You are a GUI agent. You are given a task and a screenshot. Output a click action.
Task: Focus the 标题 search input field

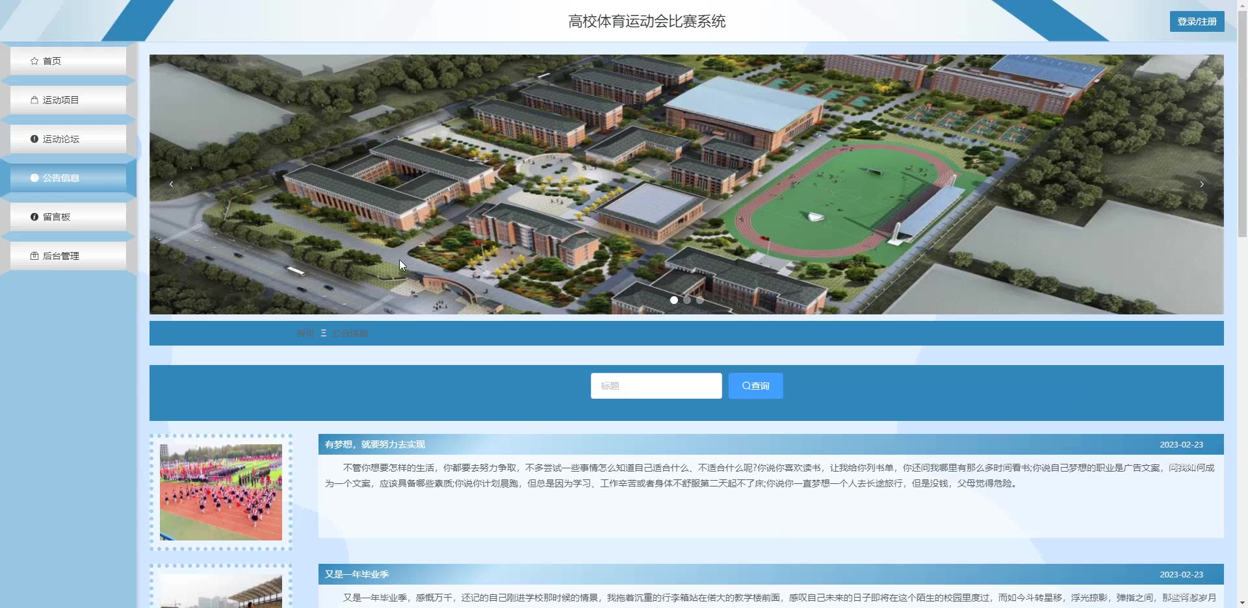click(656, 386)
